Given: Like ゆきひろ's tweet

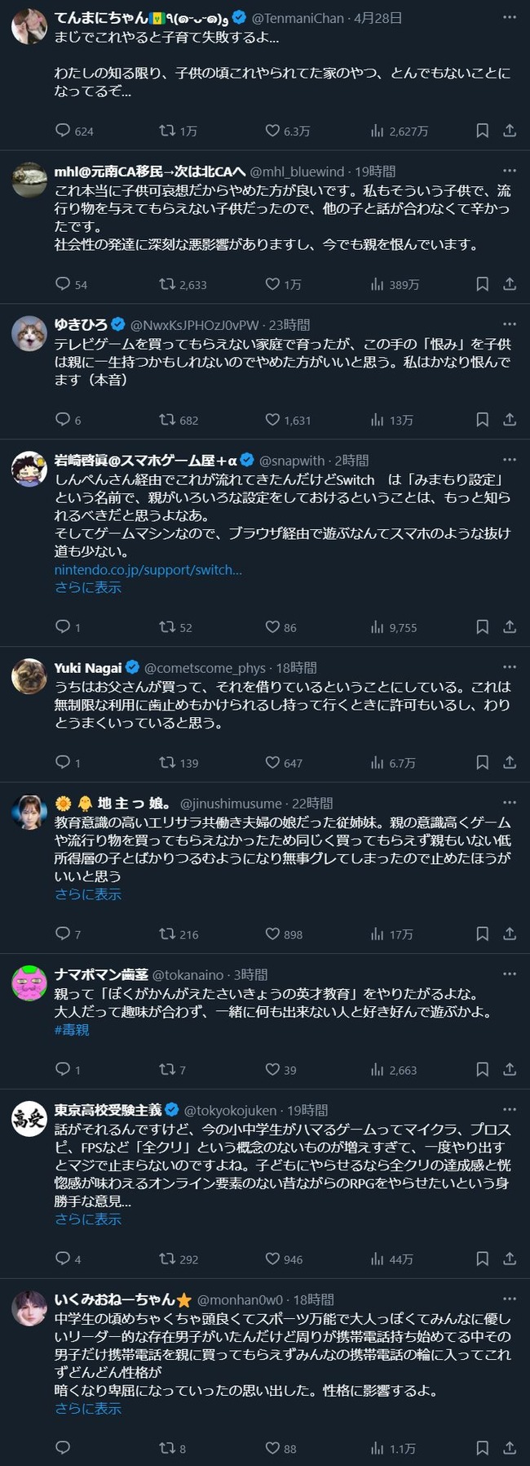Looking at the screenshot, I should coord(269,420).
